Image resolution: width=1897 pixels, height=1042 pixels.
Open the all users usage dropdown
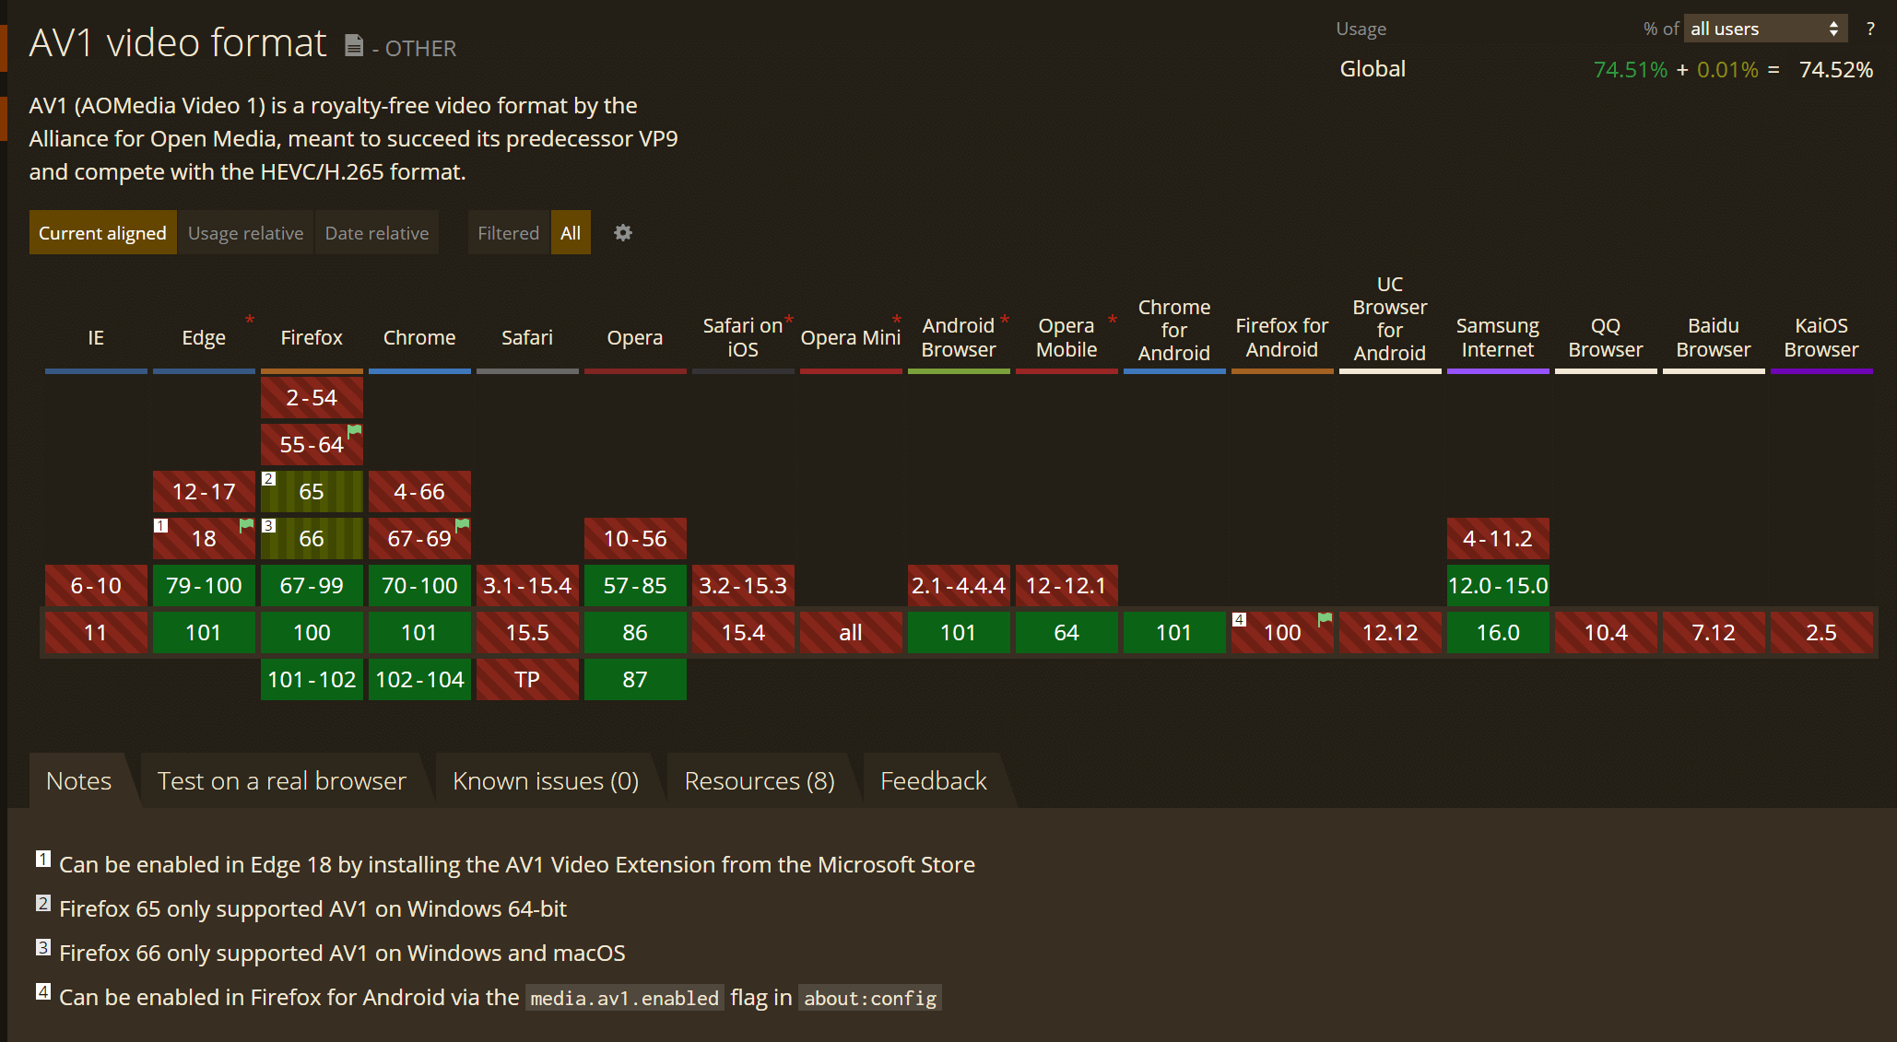pos(1764,29)
